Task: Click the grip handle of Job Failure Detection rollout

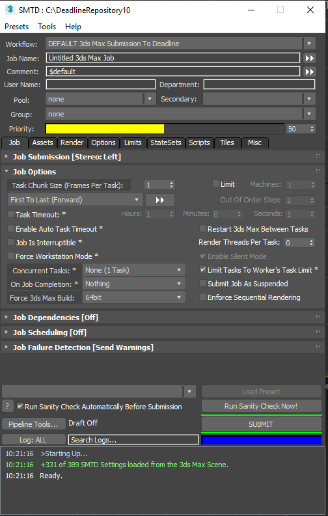Action: click(318, 347)
